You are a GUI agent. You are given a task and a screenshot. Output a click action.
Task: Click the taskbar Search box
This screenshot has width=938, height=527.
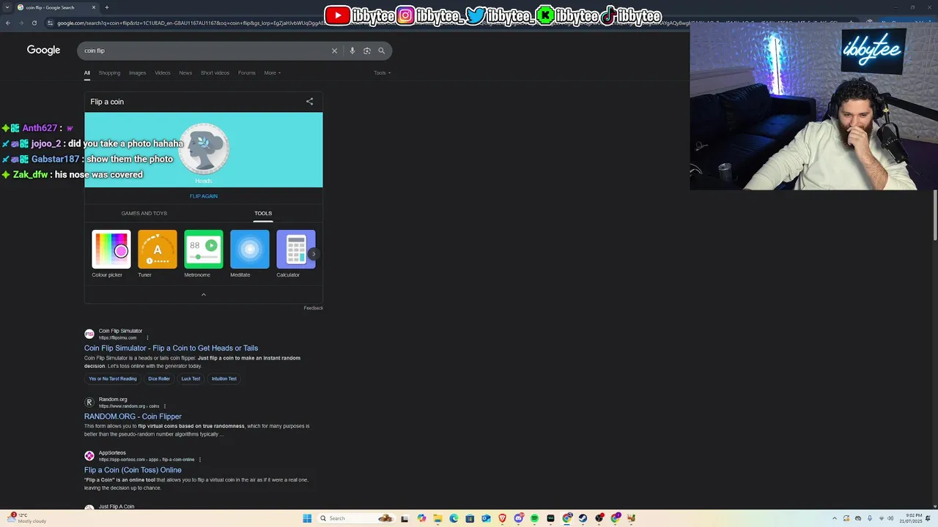tap(356, 518)
